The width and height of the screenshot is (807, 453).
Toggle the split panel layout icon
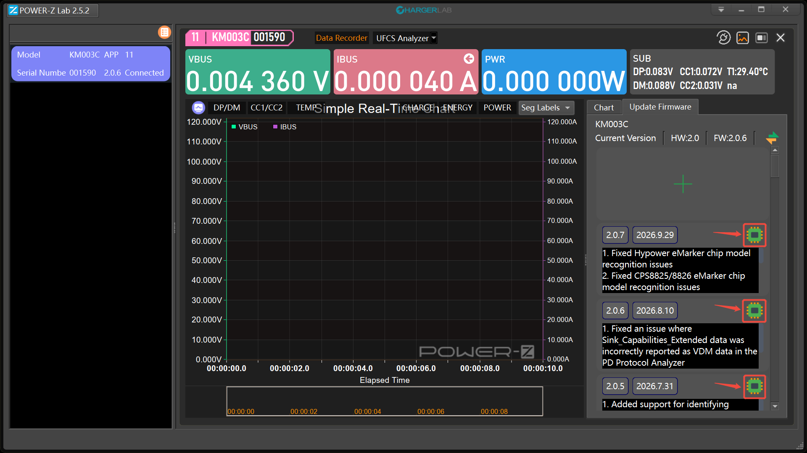762,38
